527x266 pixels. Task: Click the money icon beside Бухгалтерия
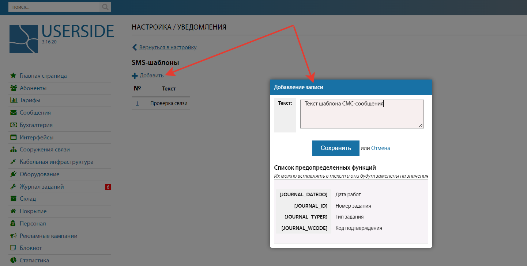point(14,125)
